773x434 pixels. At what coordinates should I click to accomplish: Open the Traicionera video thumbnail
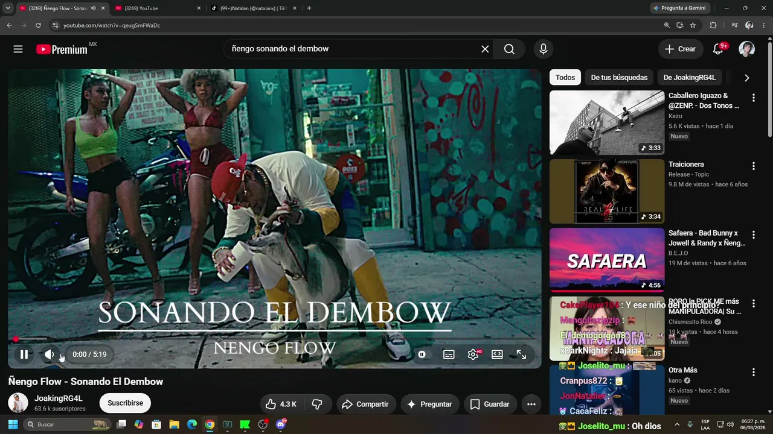tap(607, 192)
